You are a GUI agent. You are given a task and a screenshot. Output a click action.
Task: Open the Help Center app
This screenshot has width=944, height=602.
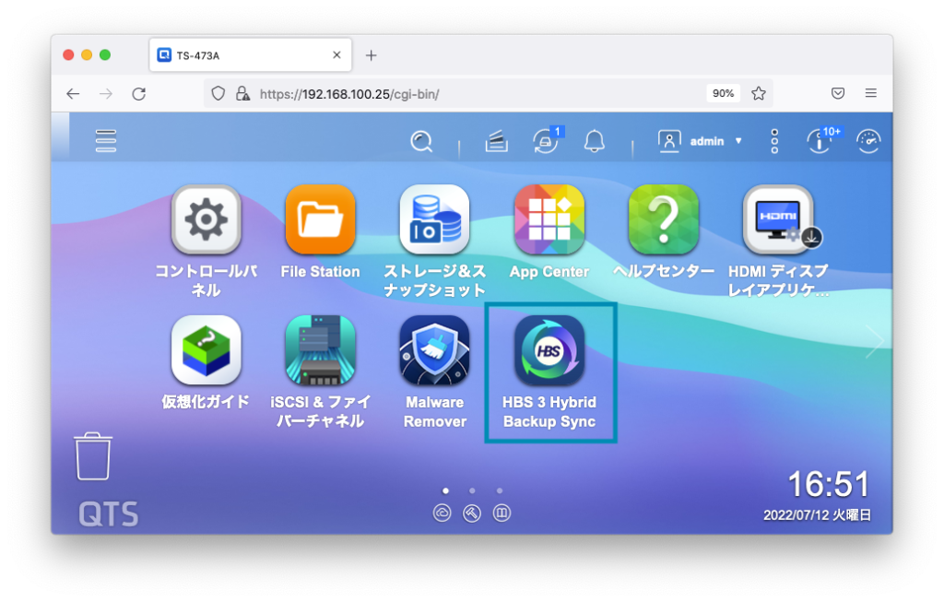pyautogui.click(x=664, y=219)
